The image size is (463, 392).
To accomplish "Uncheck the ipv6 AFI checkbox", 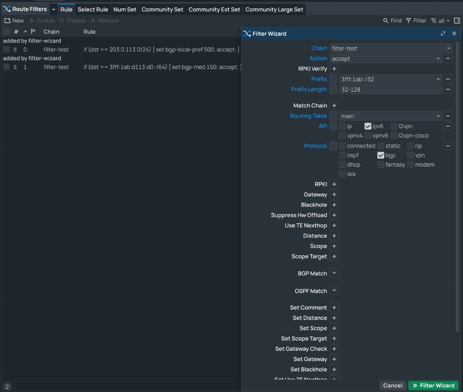I will click(x=368, y=126).
